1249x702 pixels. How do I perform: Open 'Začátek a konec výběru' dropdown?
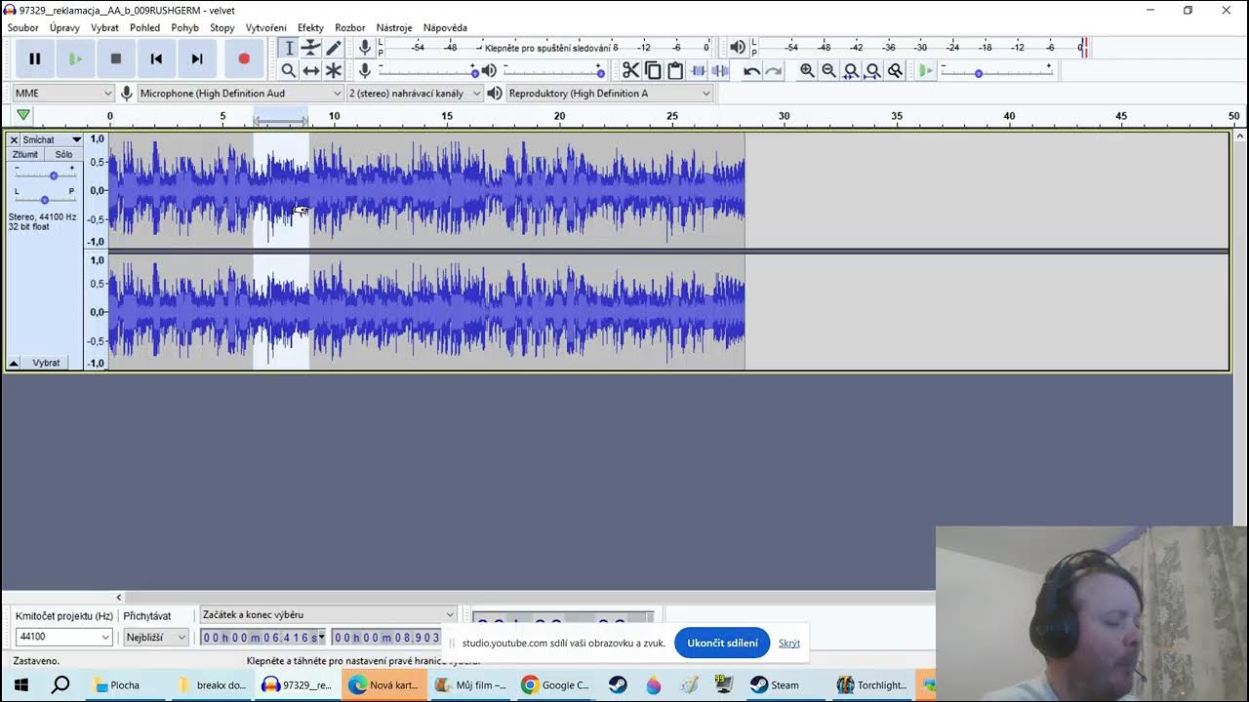328,614
